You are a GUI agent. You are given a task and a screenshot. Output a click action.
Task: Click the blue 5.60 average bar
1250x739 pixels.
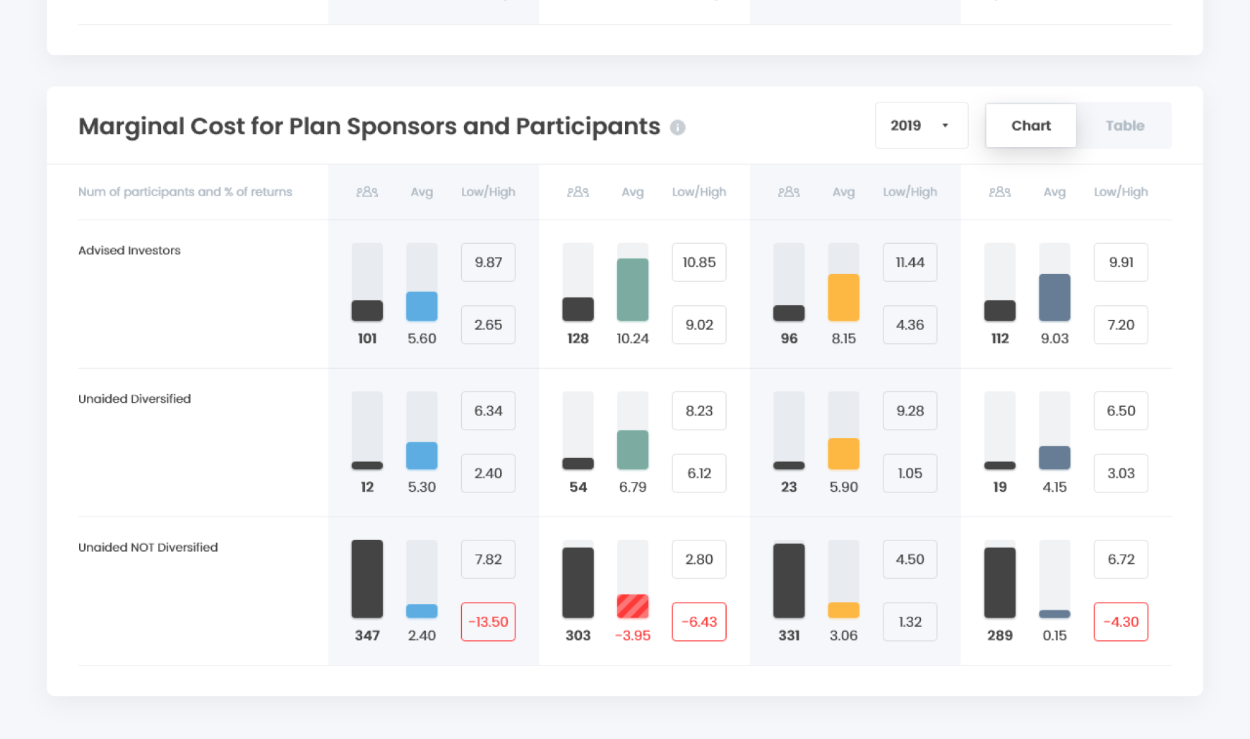(x=422, y=307)
